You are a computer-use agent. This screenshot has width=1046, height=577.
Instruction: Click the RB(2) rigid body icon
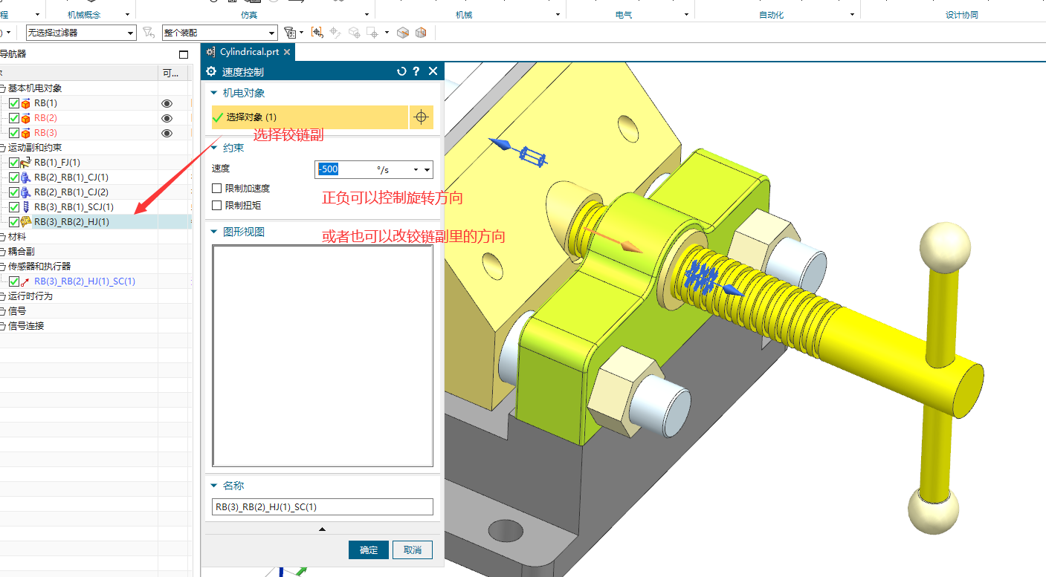26,118
